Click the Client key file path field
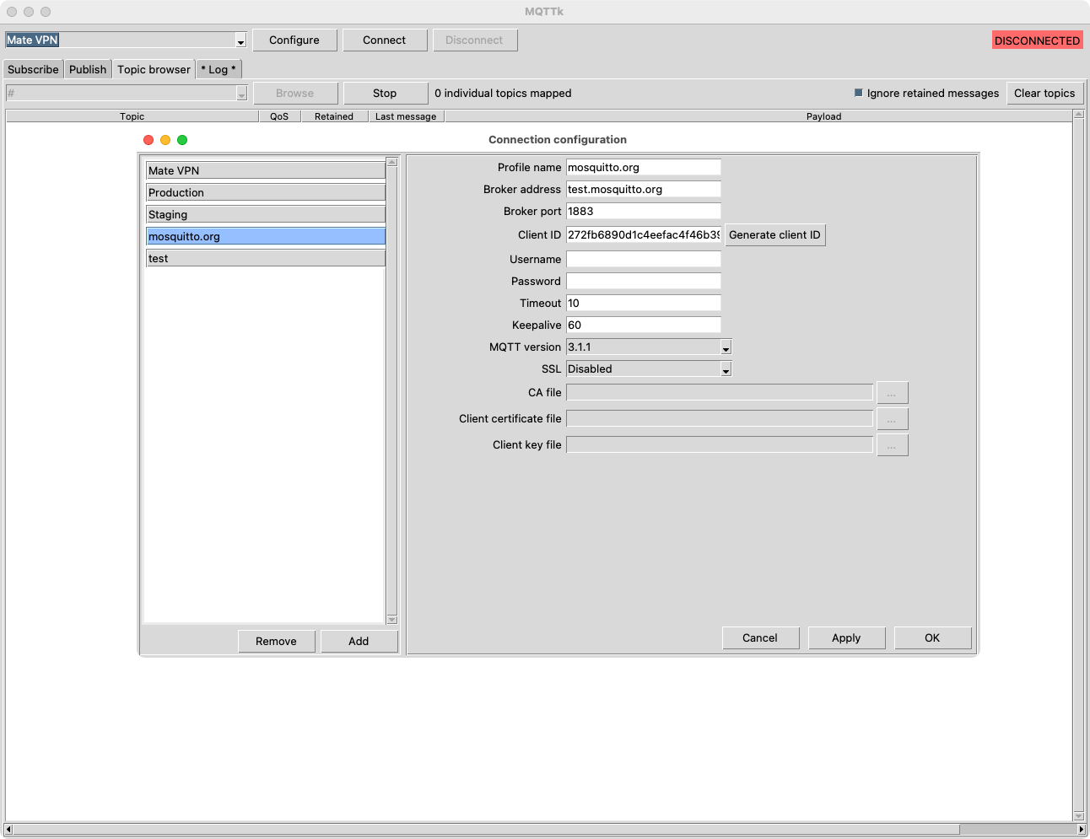The image size is (1090, 839). tap(720, 444)
